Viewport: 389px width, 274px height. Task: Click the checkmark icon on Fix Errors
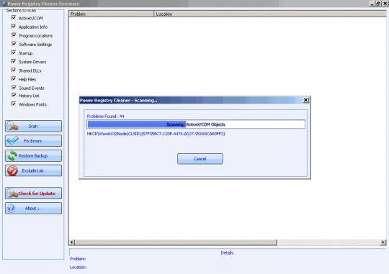pyautogui.click(x=12, y=141)
